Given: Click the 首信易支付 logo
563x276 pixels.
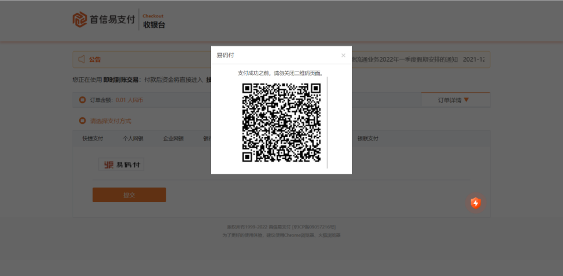Looking at the screenshot, I should pyautogui.click(x=104, y=20).
